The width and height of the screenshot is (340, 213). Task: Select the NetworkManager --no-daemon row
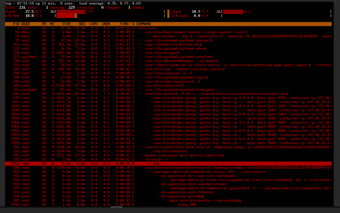[x=168, y=61]
